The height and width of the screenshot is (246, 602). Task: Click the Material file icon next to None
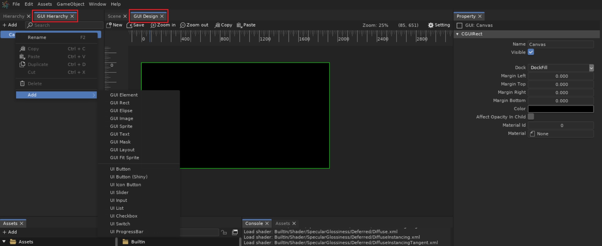532,134
